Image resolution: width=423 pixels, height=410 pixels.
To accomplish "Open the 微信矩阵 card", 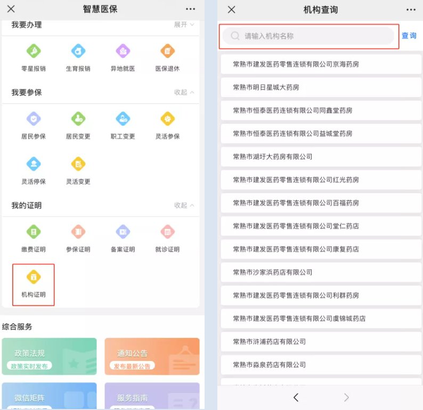I will click(x=49, y=396).
